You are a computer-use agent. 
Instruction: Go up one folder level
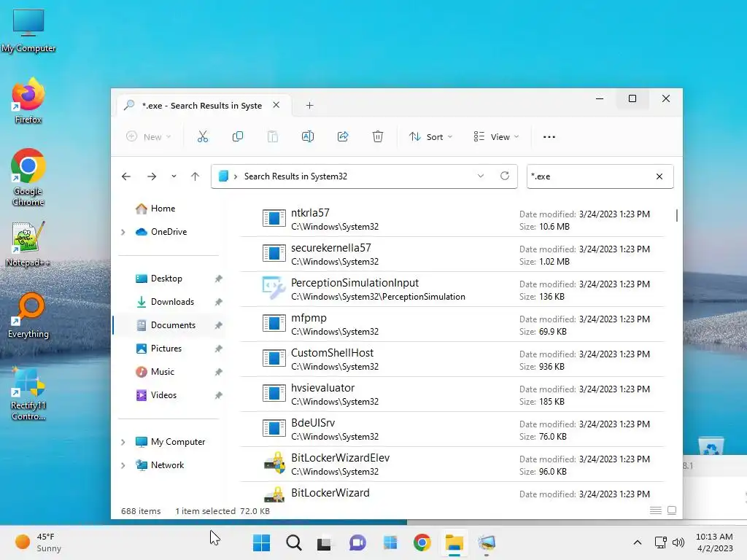195,176
